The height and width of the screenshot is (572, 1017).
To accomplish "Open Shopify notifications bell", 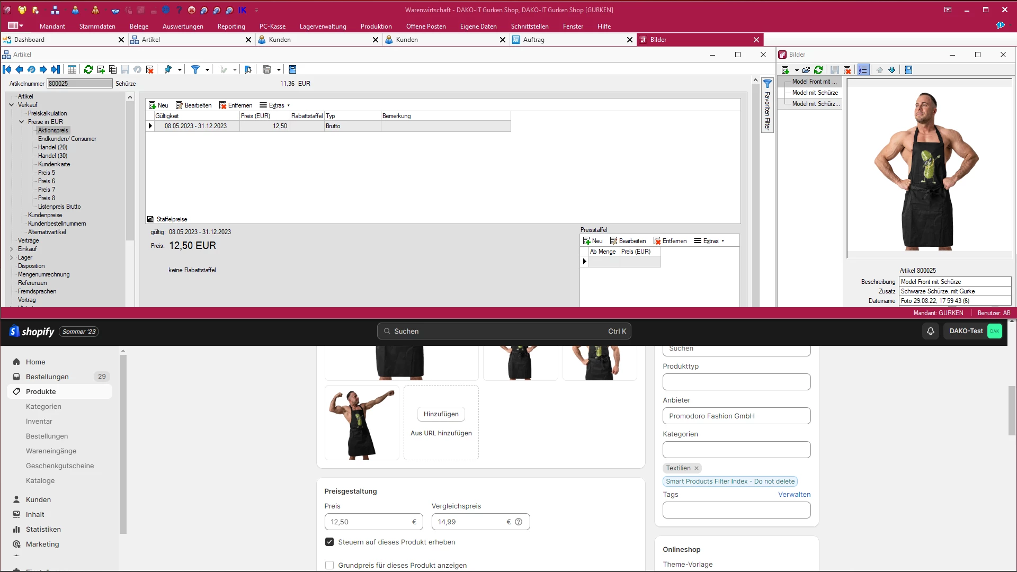I will [931, 331].
